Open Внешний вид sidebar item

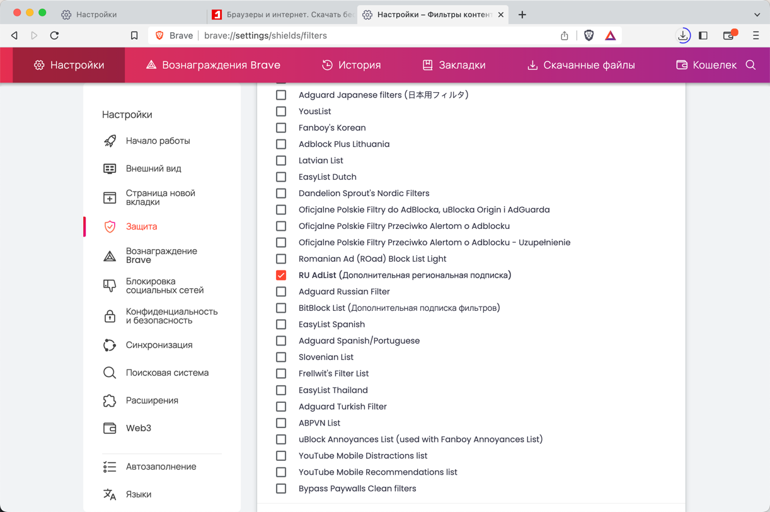(x=142, y=169)
